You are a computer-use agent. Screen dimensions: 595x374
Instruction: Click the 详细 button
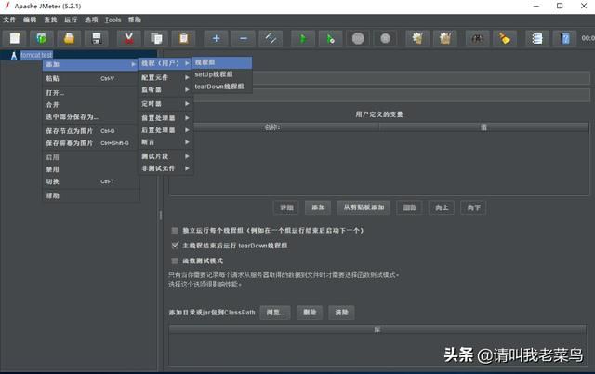point(286,207)
